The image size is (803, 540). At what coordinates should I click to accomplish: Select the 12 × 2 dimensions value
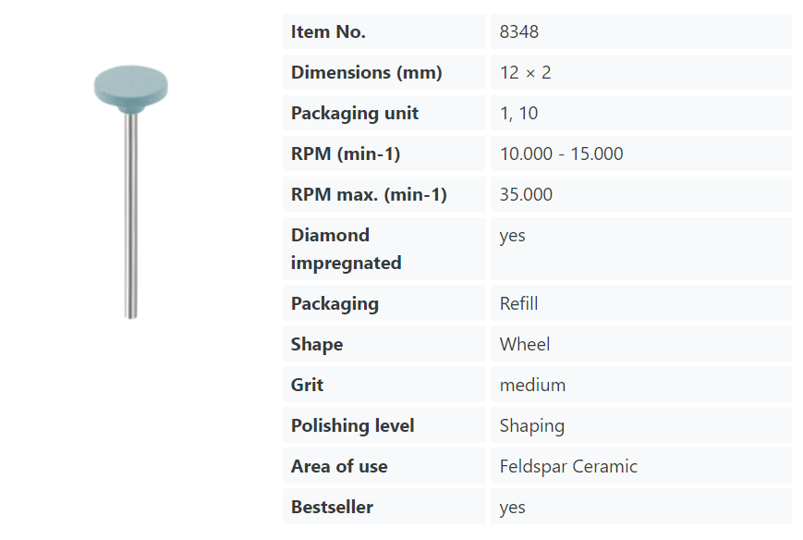click(x=525, y=72)
